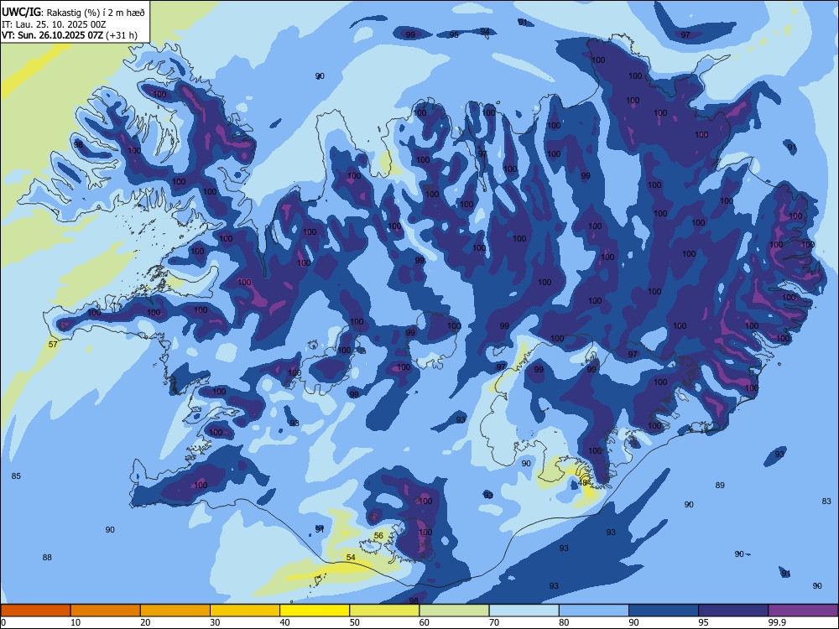Click the 10-20 orange legend swatch
The height and width of the screenshot is (629, 839).
pos(106,611)
